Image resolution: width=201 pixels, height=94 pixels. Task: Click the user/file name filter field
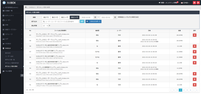60,22
